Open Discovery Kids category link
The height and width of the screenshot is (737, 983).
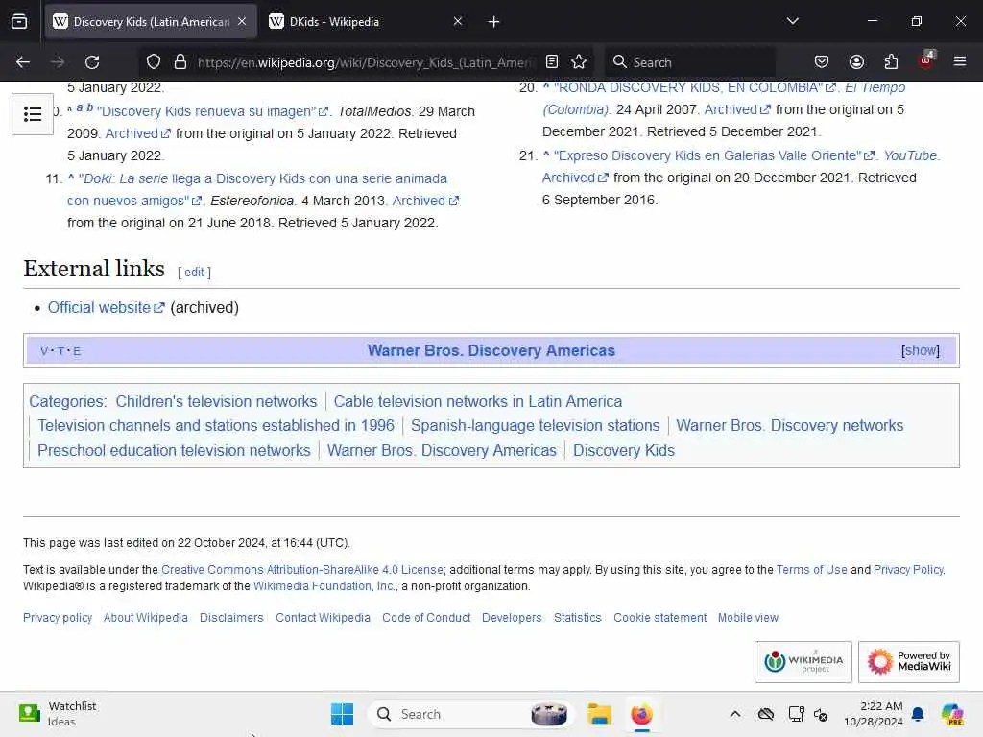coord(624,451)
